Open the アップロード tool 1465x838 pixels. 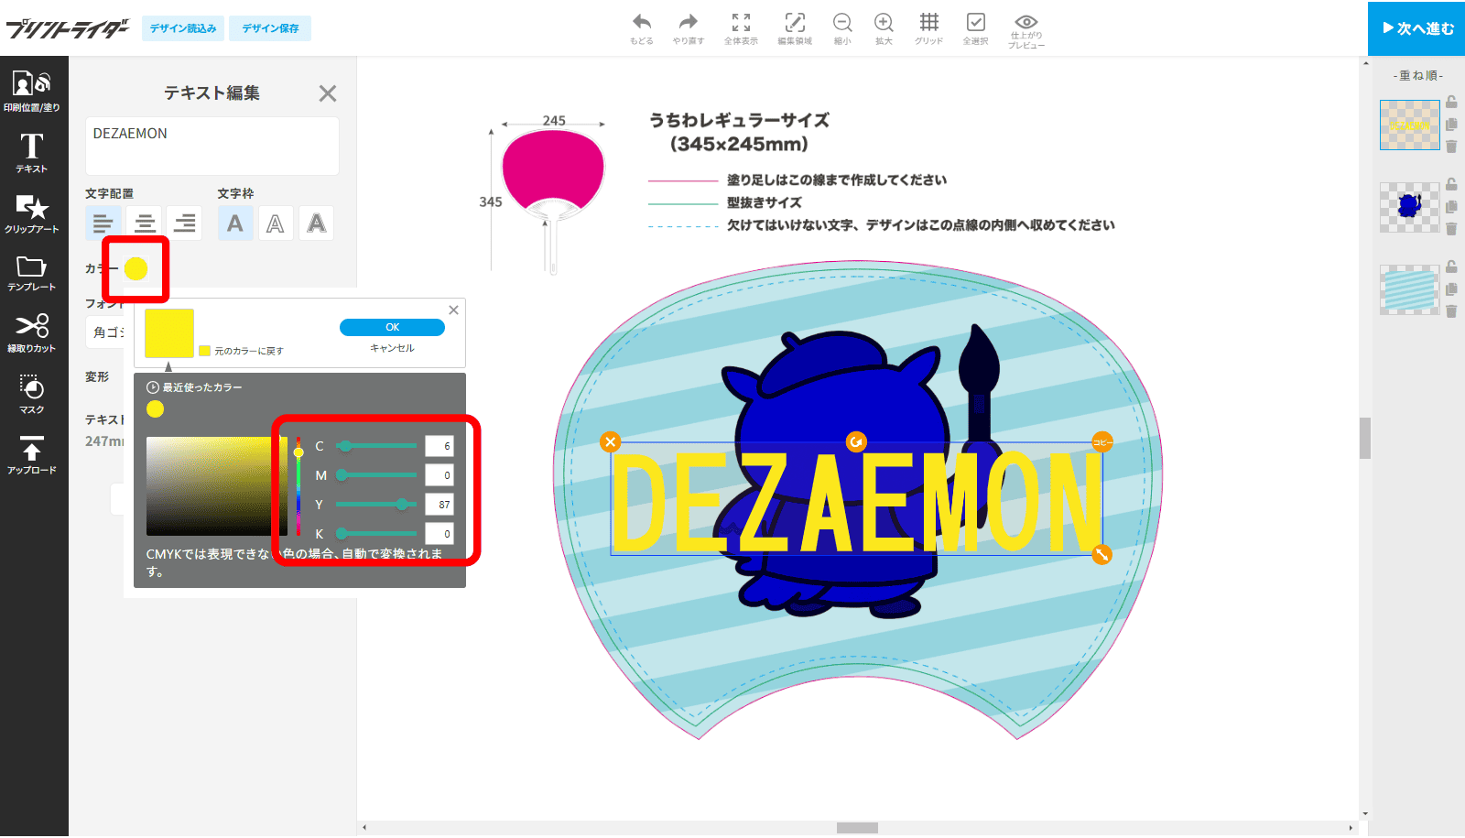(x=32, y=455)
